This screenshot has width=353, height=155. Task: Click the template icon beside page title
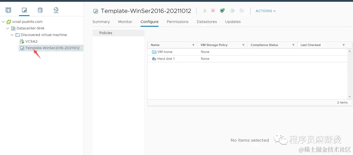(x=96, y=11)
